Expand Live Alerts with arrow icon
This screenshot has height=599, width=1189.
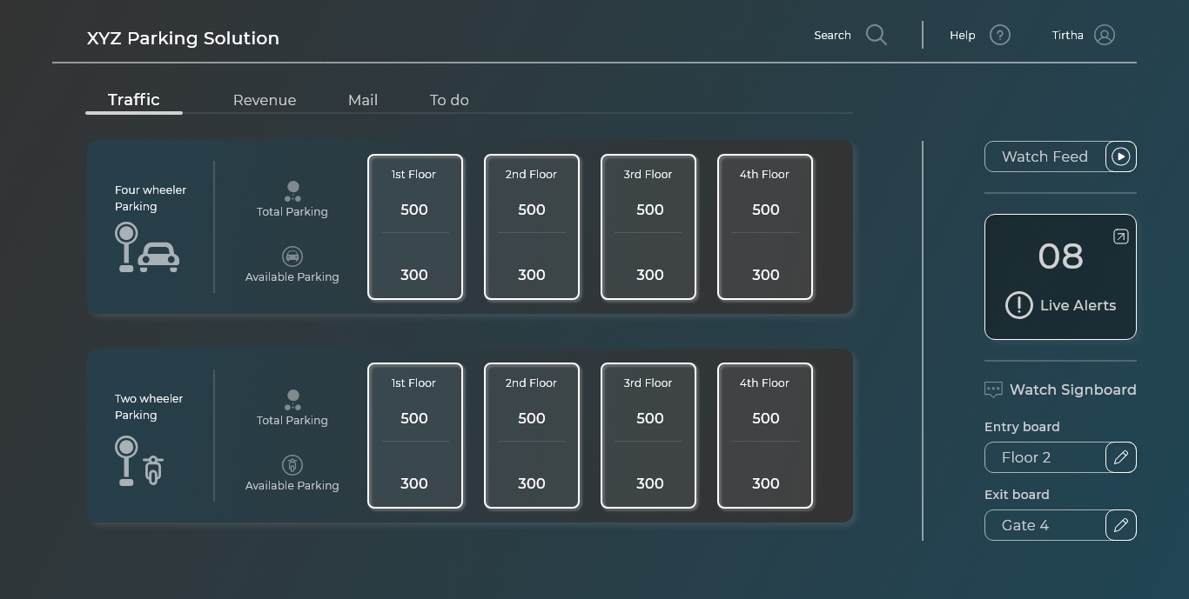(x=1120, y=236)
